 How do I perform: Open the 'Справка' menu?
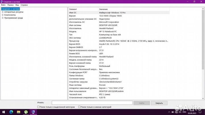tap(24, 5)
